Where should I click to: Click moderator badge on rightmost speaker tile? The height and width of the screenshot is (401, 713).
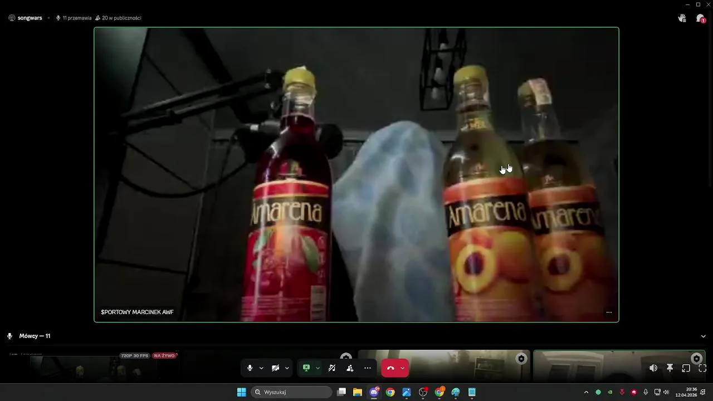[696, 359]
